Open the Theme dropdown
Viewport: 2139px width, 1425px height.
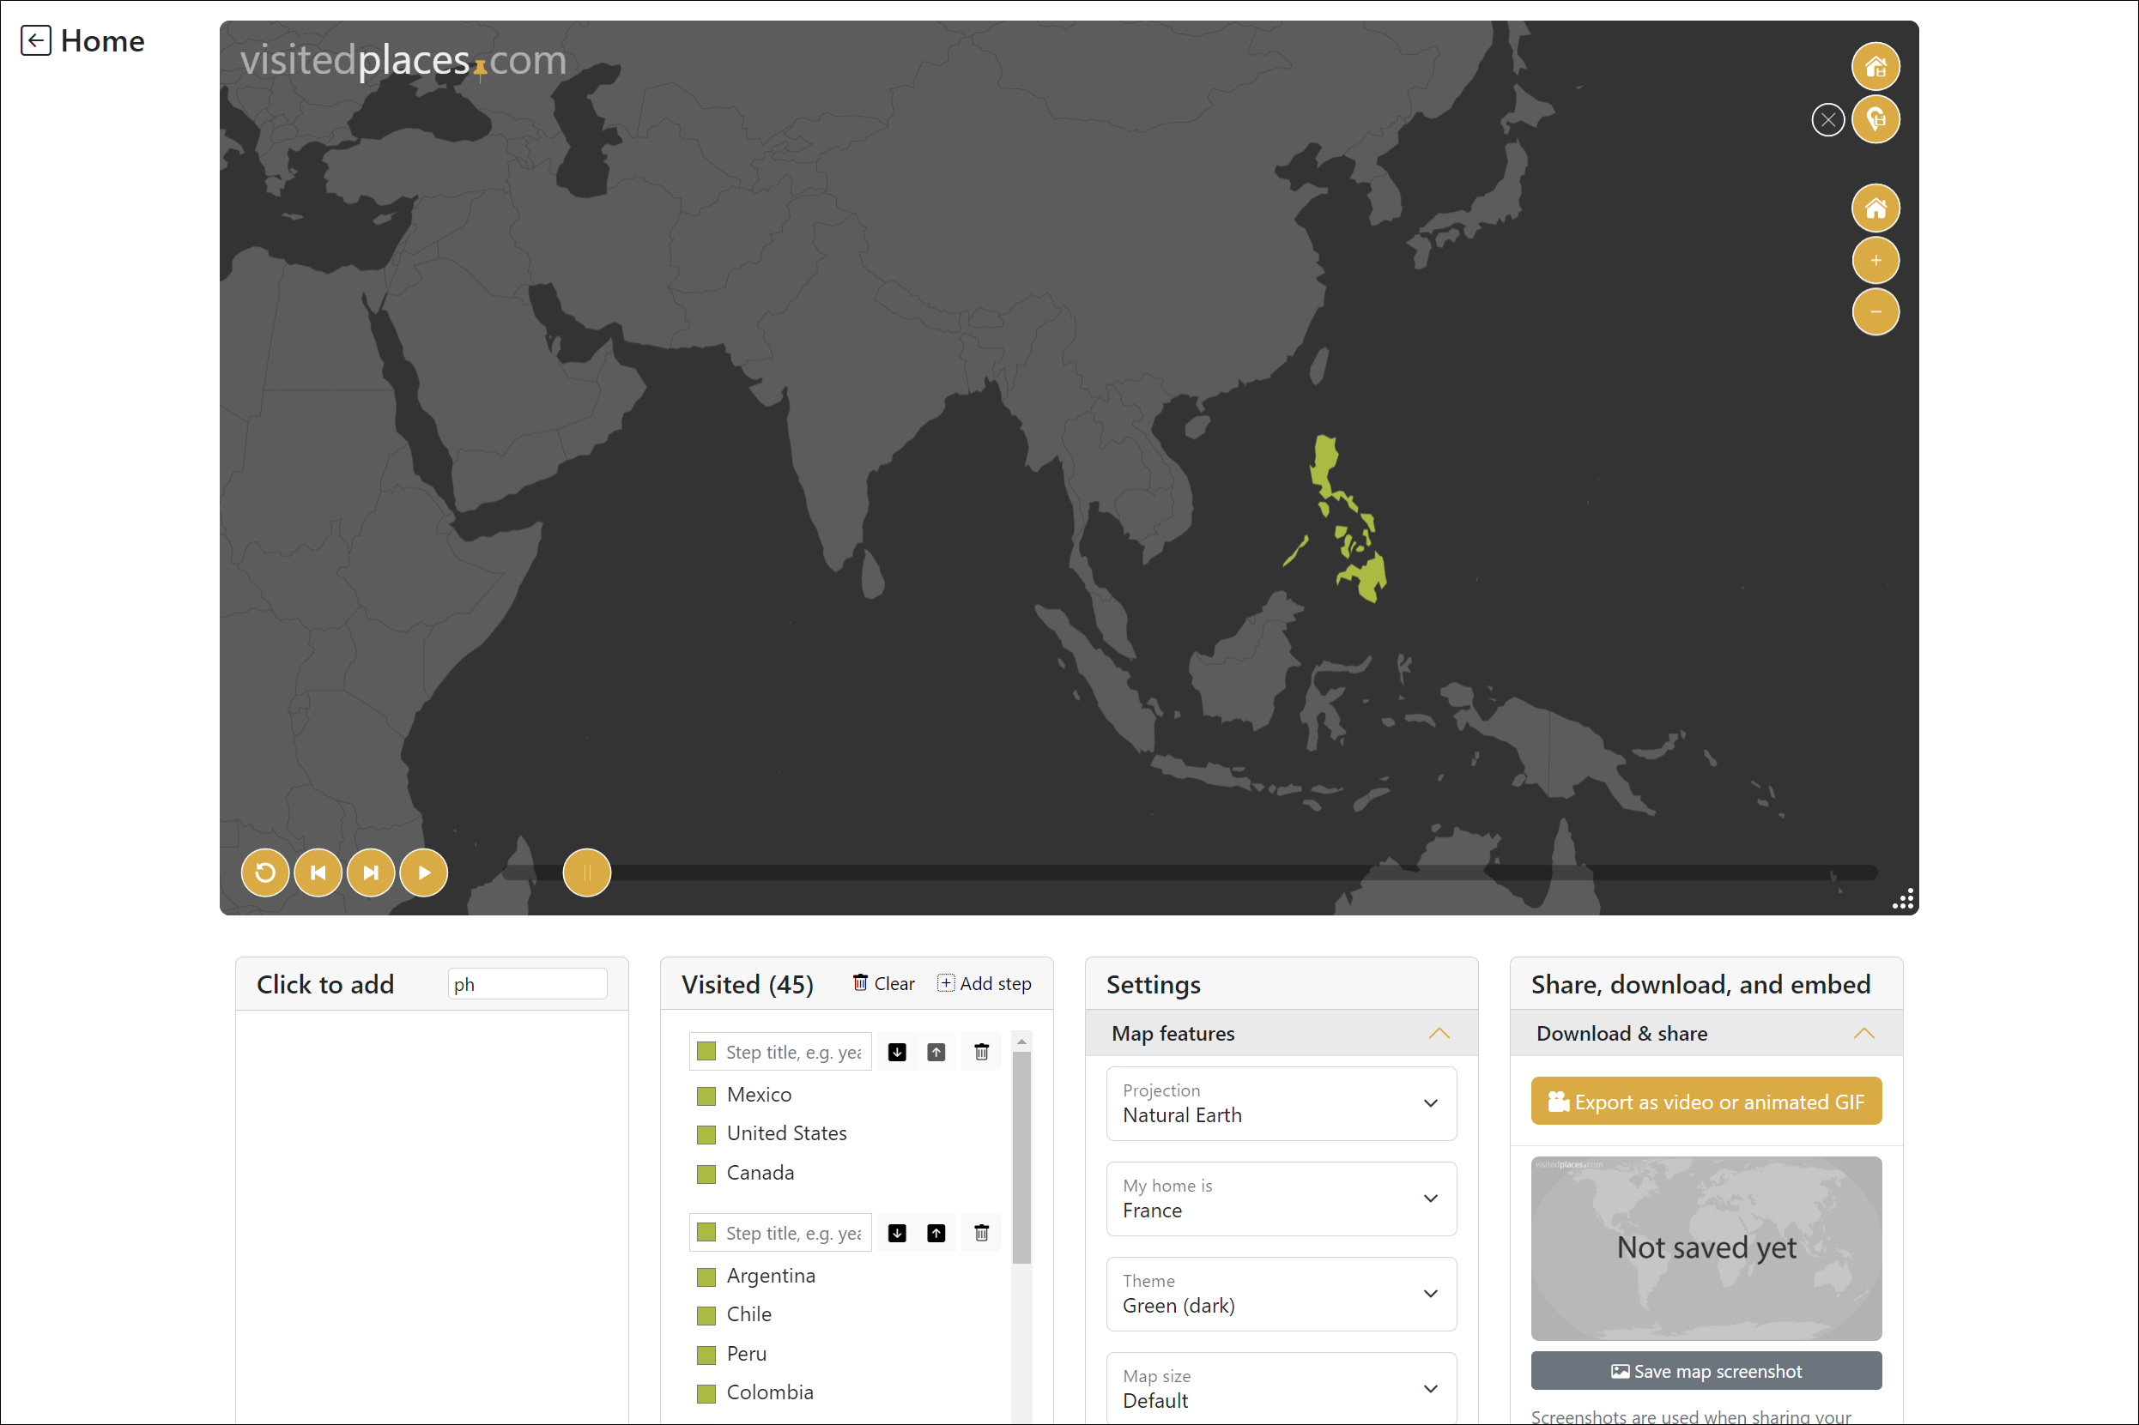click(x=1280, y=1293)
